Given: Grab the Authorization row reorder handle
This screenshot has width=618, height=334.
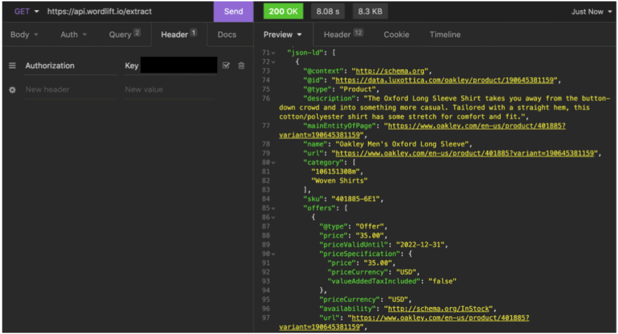Looking at the screenshot, I should pos(13,65).
